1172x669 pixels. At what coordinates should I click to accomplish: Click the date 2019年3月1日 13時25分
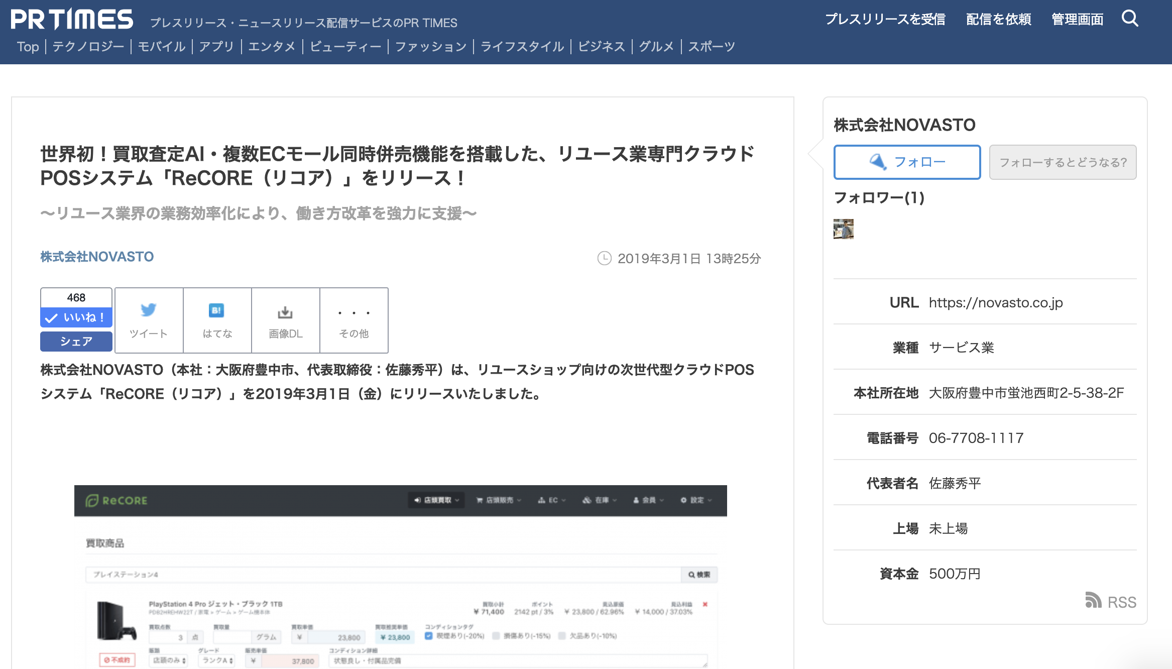(x=689, y=258)
